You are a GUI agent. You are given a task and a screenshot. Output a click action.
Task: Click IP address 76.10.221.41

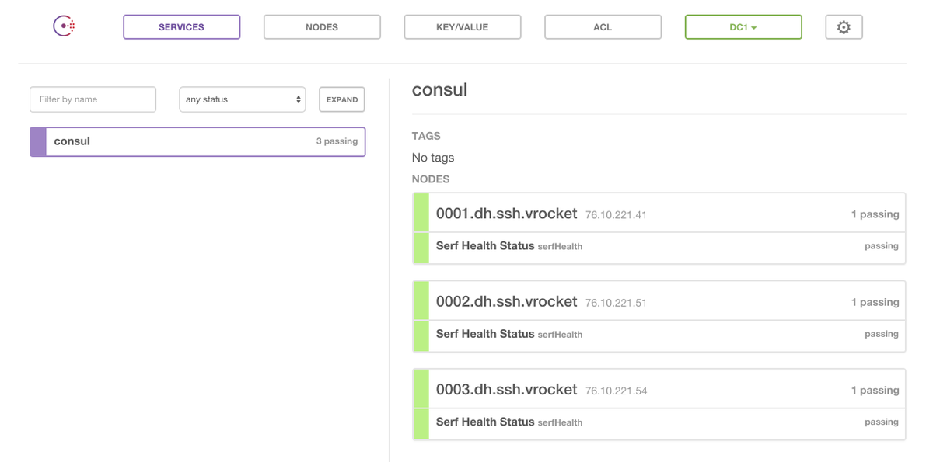[616, 215]
